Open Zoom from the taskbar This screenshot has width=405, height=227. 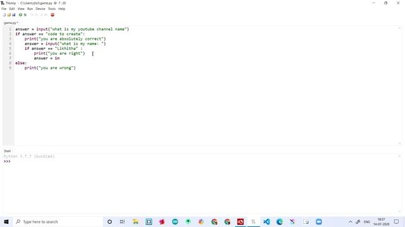(319, 221)
